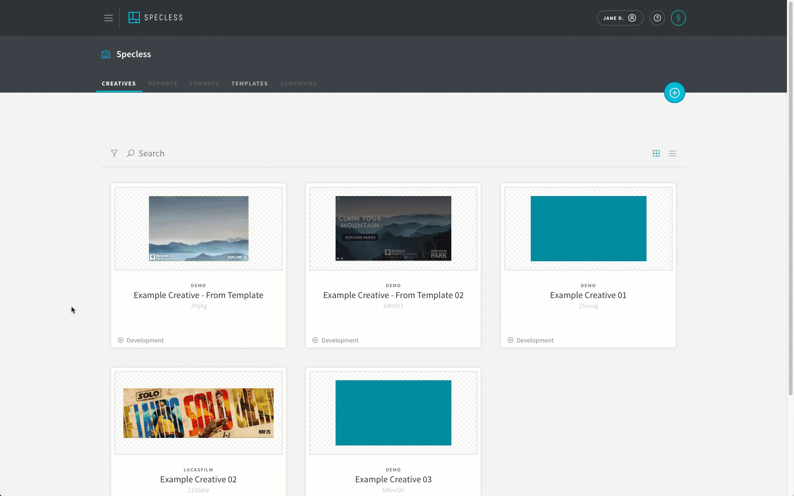Open Example Creative - From Template thumbnail
The image size is (794, 496).
click(x=198, y=229)
